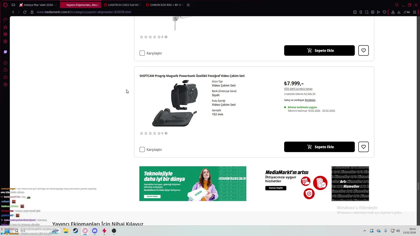
Task: Open the downloads panel
Action: (399, 12)
